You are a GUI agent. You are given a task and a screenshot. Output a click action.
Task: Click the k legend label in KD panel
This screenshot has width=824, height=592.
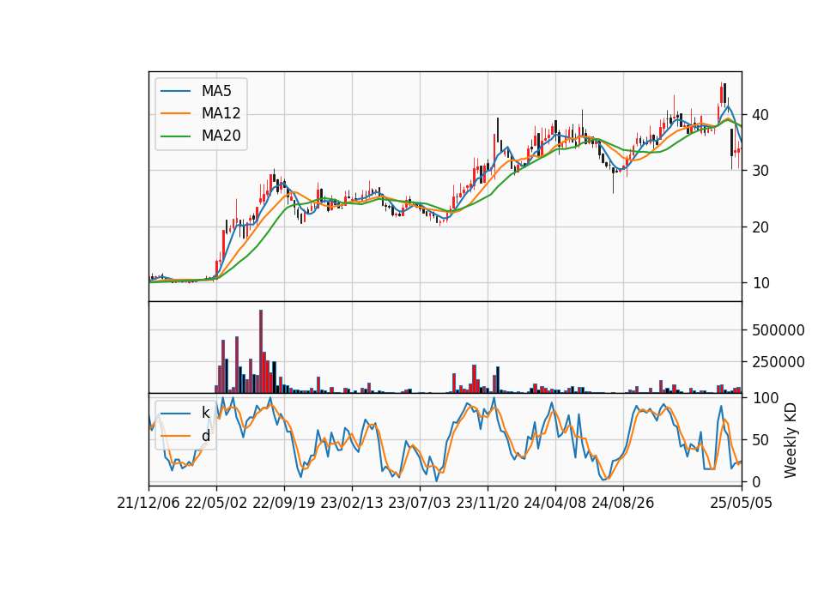tap(205, 413)
